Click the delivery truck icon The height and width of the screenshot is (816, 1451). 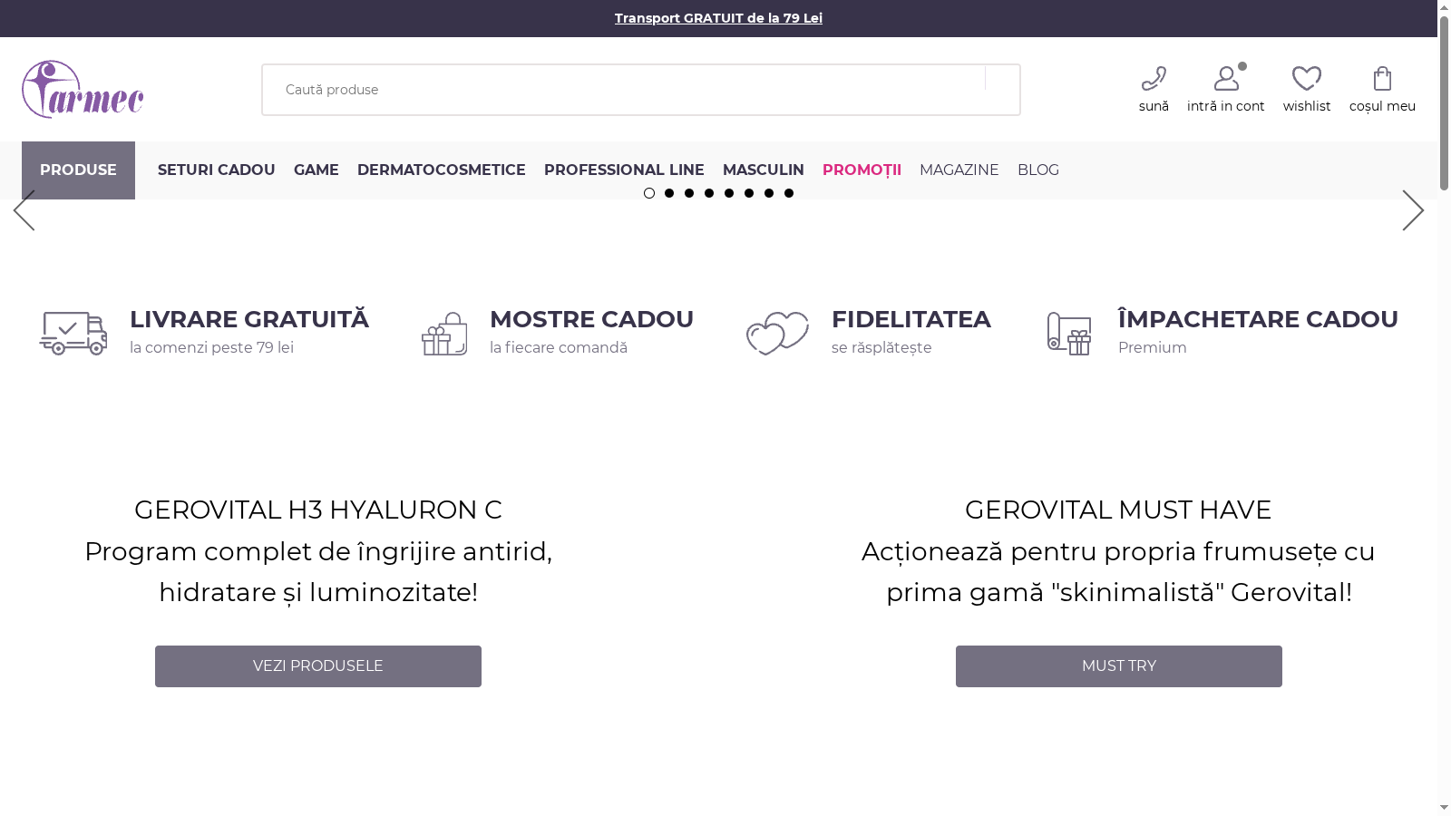[x=73, y=334]
